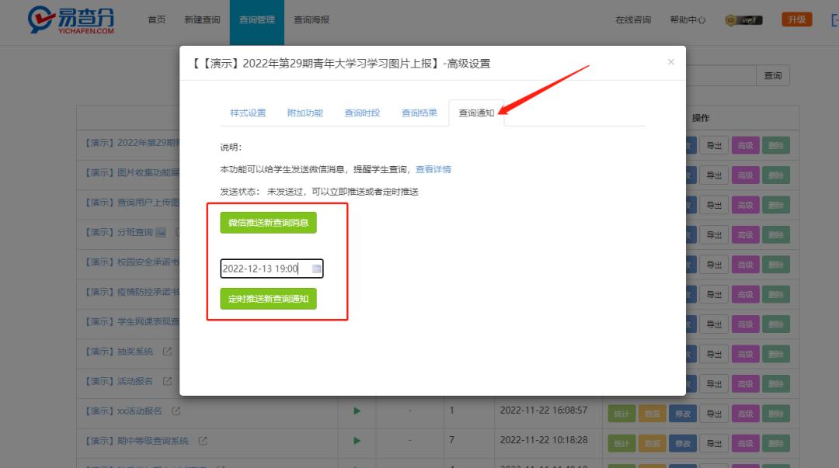This screenshot has width=839, height=468.
Task: Open 新建查询 from the menu bar
Action: [202, 19]
